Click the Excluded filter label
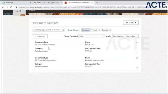Screen dimensions: 168x94 click(x=86, y=30)
